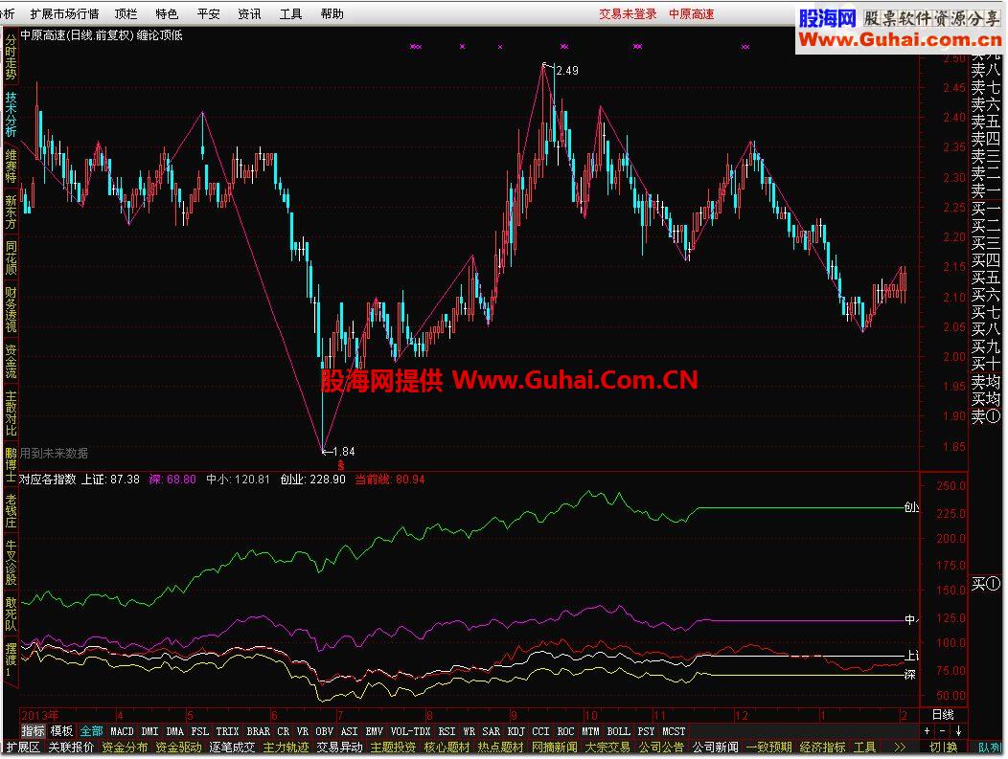Open the 新东方 side tab
The height and width of the screenshot is (759, 1008).
coord(11,212)
